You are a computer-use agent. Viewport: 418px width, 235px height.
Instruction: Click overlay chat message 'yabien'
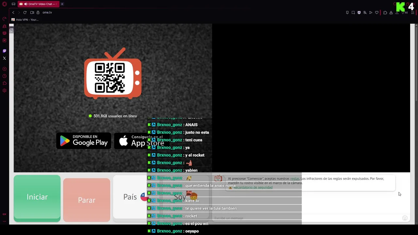click(191, 170)
